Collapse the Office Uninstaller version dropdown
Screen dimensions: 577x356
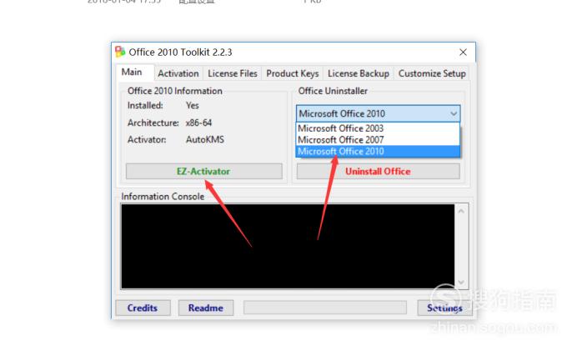(x=454, y=113)
